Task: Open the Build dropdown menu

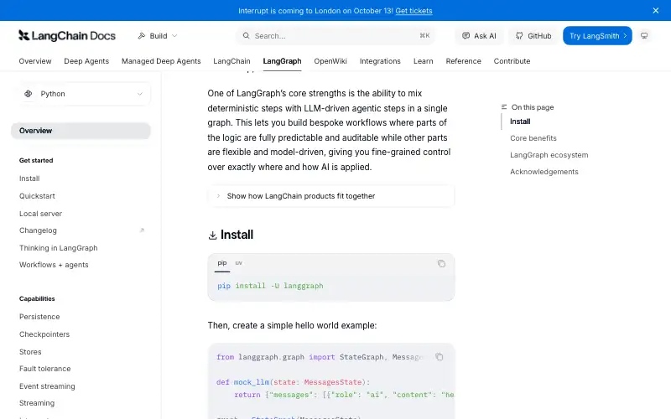Action: click(158, 36)
